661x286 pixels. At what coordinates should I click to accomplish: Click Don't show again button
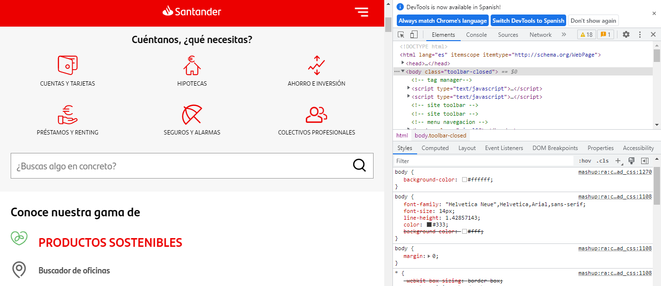tap(593, 20)
